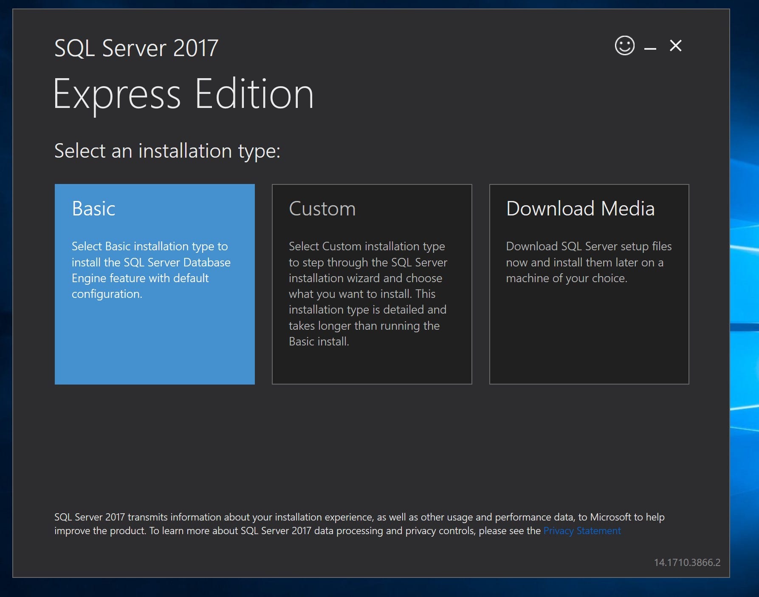Close the Express Edition installer
The image size is (759, 597).
676,46
